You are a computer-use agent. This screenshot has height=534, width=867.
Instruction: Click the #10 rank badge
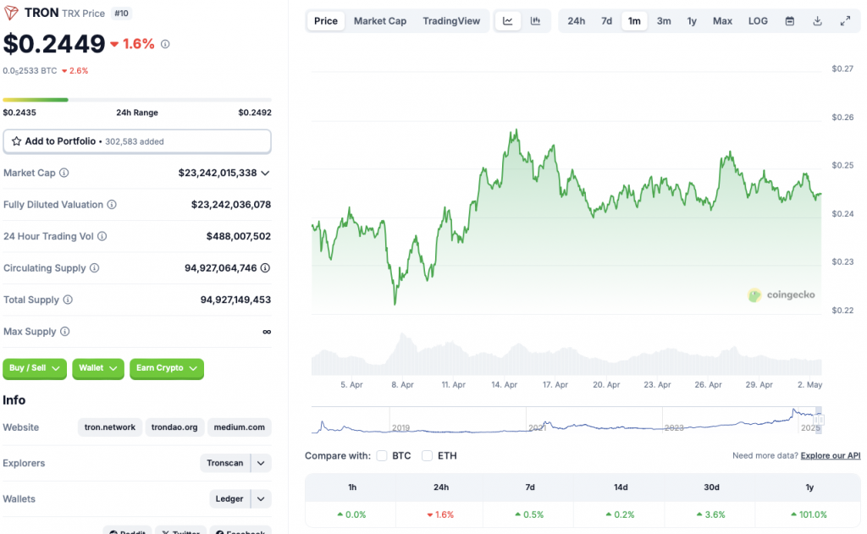(x=121, y=14)
